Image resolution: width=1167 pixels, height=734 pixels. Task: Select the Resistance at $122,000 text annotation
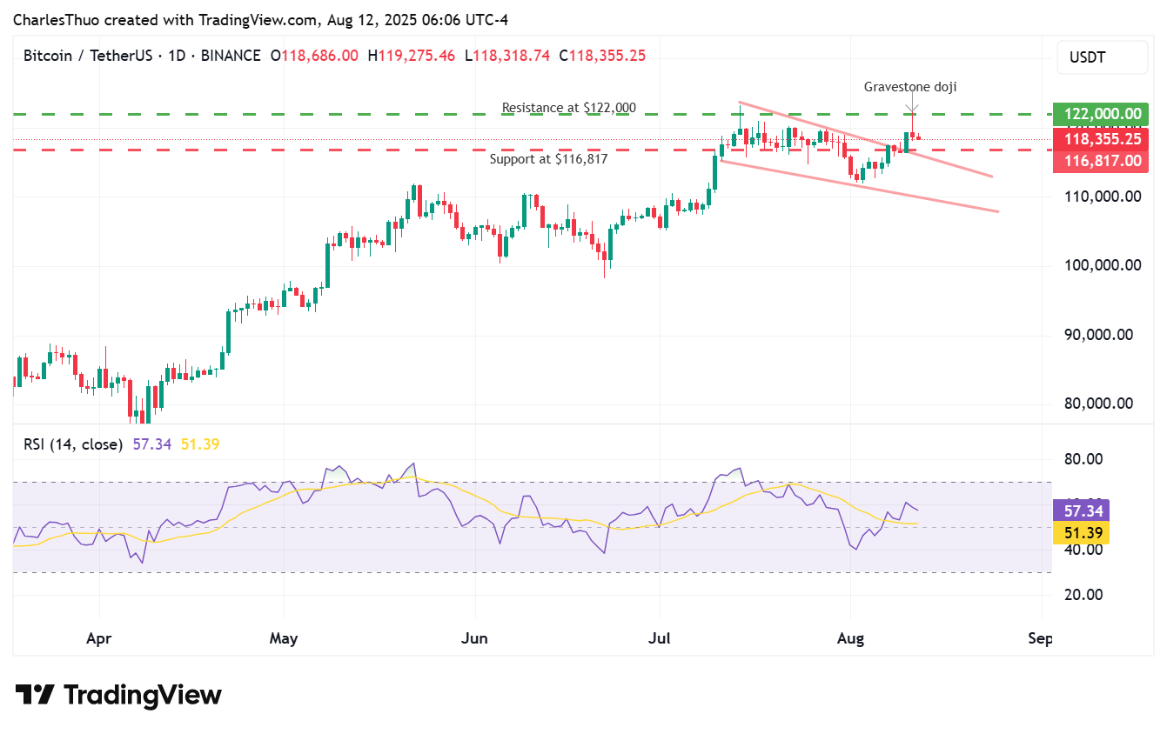[x=567, y=107]
